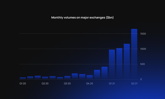Click the 0 y-axis value
The height and width of the screenshot is (99, 165).
tap(141, 79)
